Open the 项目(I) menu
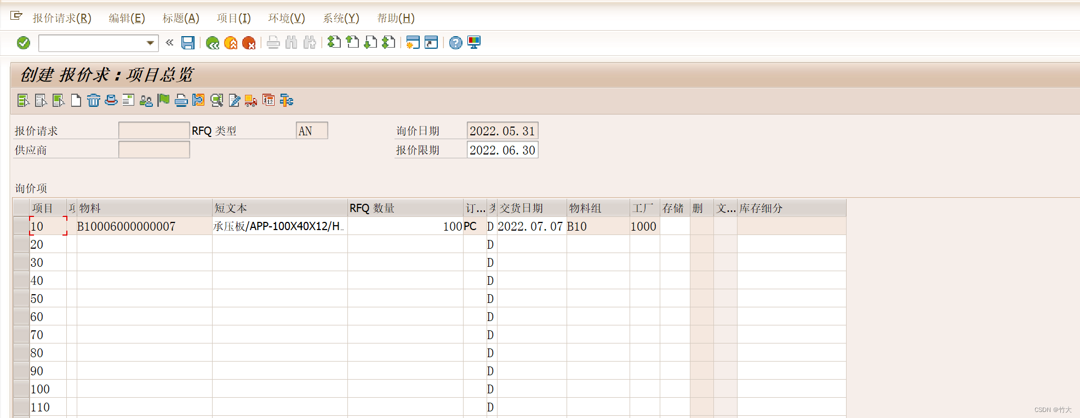The width and height of the screenshot is (1080, 418). coord(234,18)
